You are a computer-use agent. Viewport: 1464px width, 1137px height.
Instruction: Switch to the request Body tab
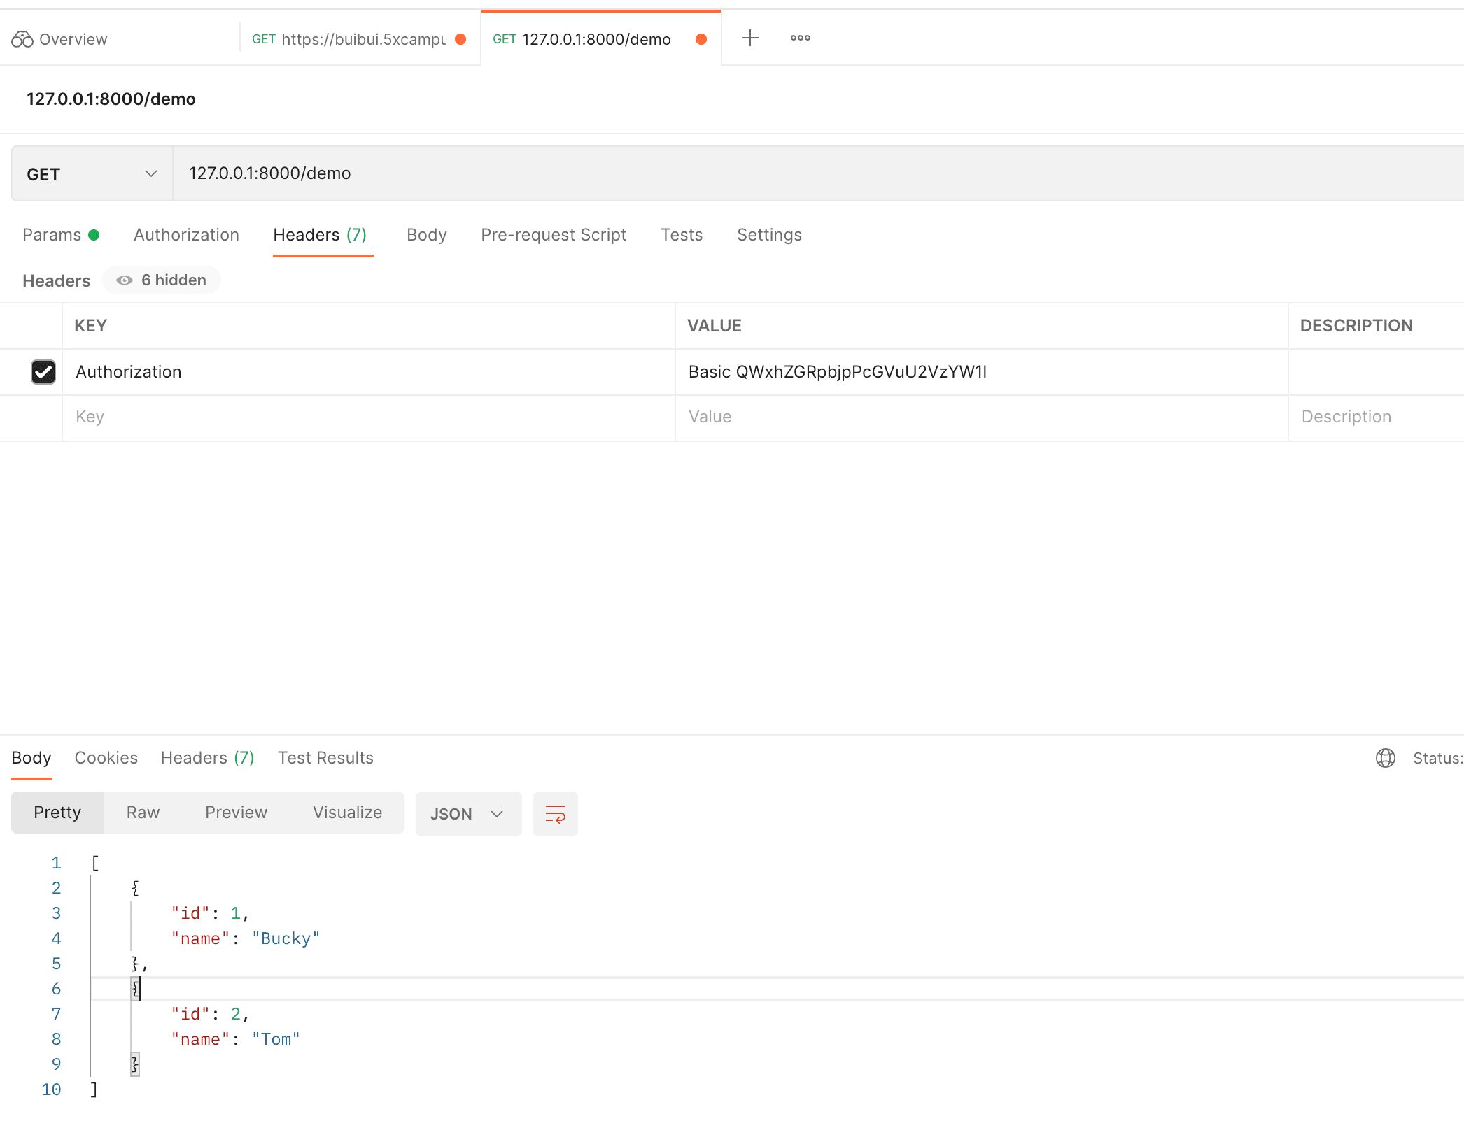[426, 235]
